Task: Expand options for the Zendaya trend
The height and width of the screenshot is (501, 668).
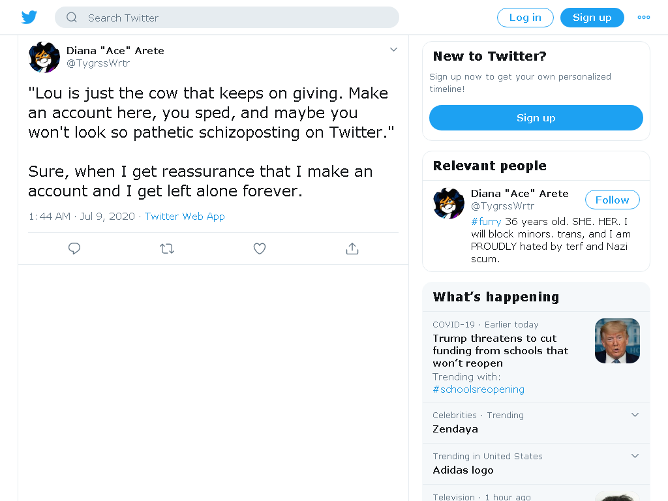Action: pyautogui.click(x=635, y=415)
